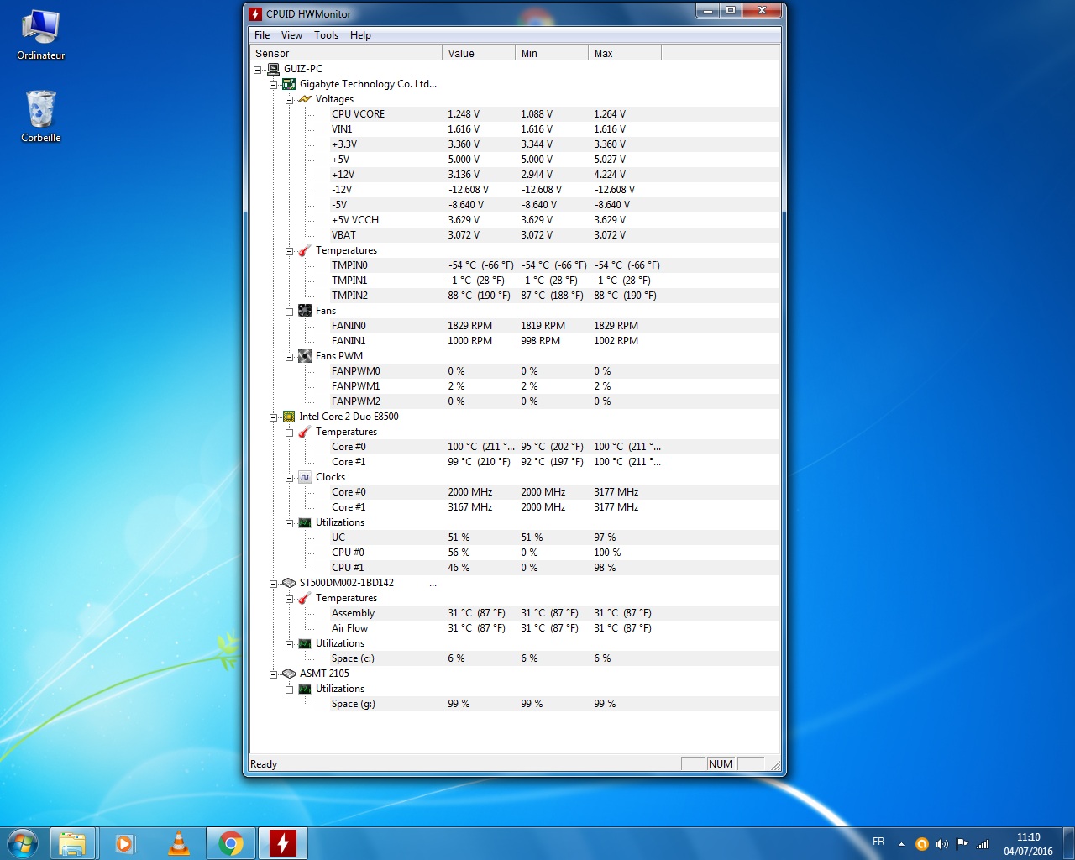Click the Fans group fan icon
The image size is (1075, 860).
[x=305, y=311]
